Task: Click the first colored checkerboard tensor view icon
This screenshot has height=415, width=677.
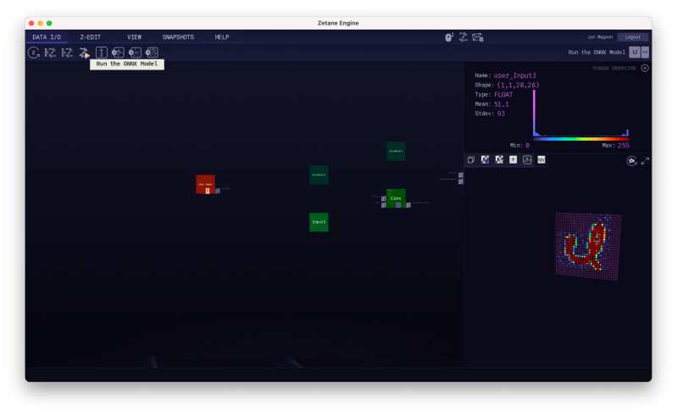Action: pos(485,160)
